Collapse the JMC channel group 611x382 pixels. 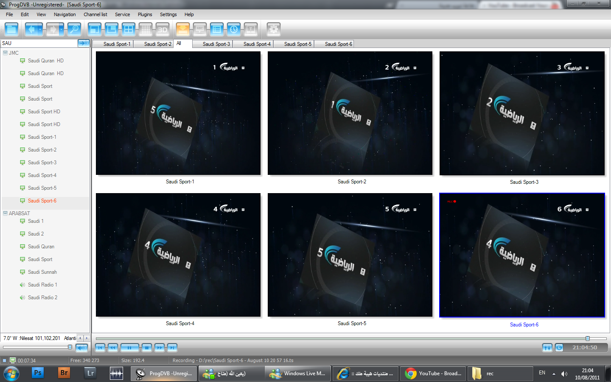[5, 53]
